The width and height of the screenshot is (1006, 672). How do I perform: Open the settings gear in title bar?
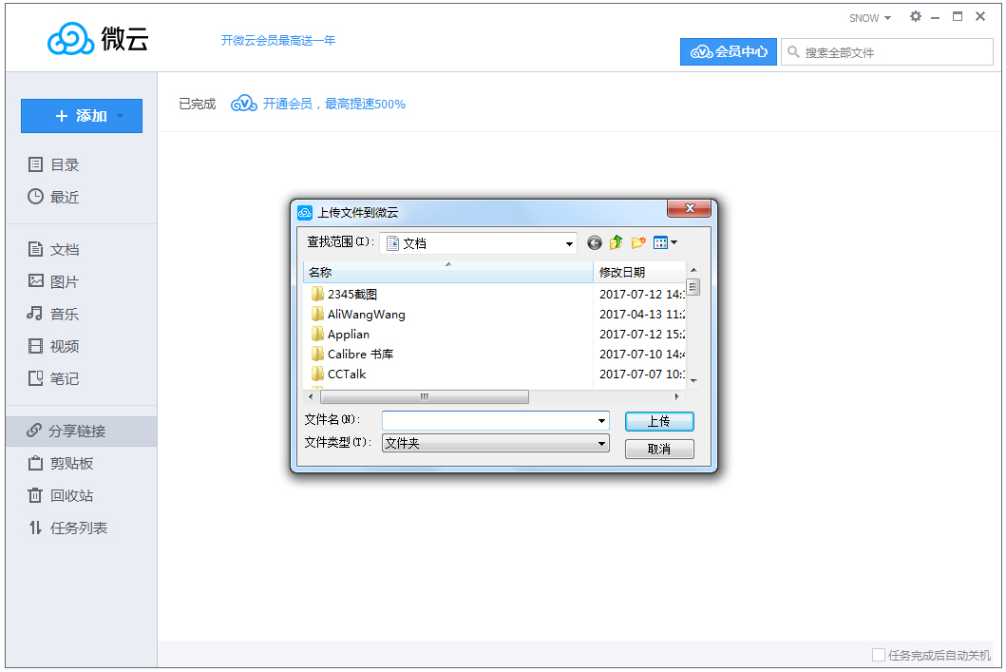pyautogui.click(x=916, y=17)
